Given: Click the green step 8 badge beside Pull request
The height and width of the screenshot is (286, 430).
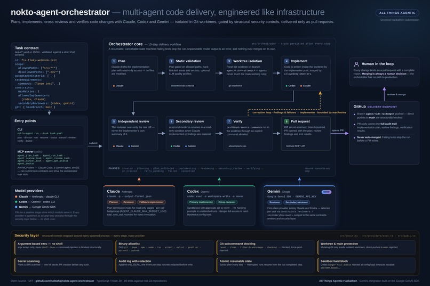Looking at the screenshot, I should tap(286, 121).
